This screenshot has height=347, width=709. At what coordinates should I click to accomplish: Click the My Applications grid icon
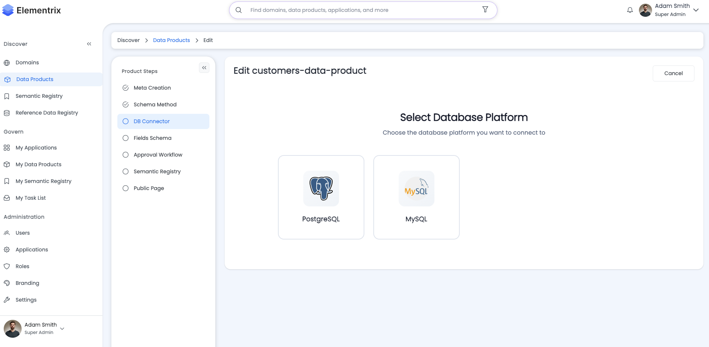(x=7, y=148)
